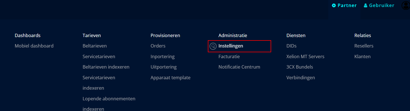This screenshot has width=410, height=111.
Task: Navigate to Inportering
Action: 162,56
